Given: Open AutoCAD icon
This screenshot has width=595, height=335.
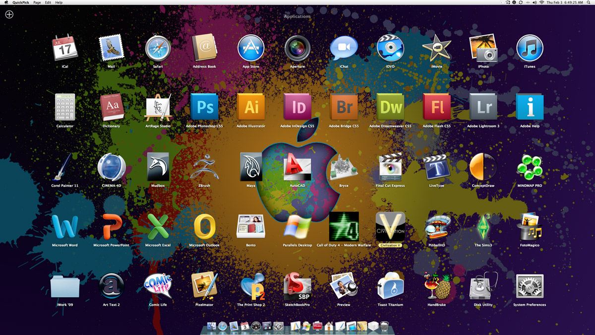Looking at the screenshot, I should pyautogui.click(x=297, y=167).
